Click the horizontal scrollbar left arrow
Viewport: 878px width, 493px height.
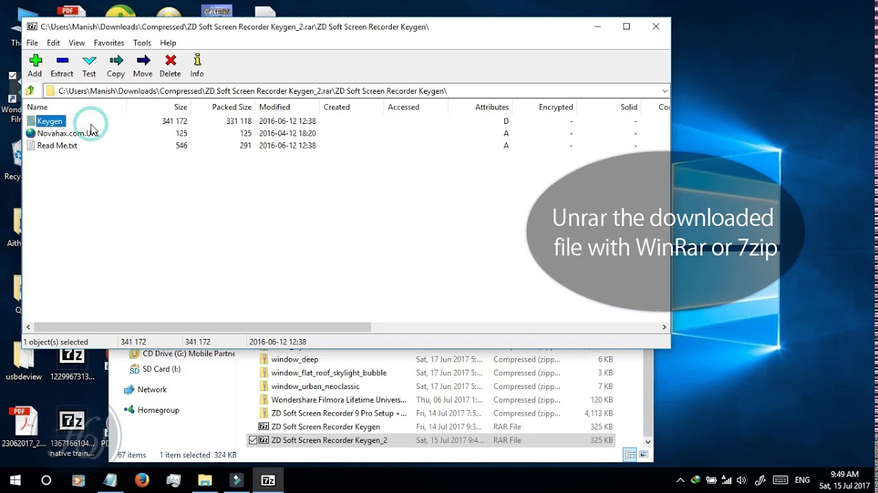[28, 327]
